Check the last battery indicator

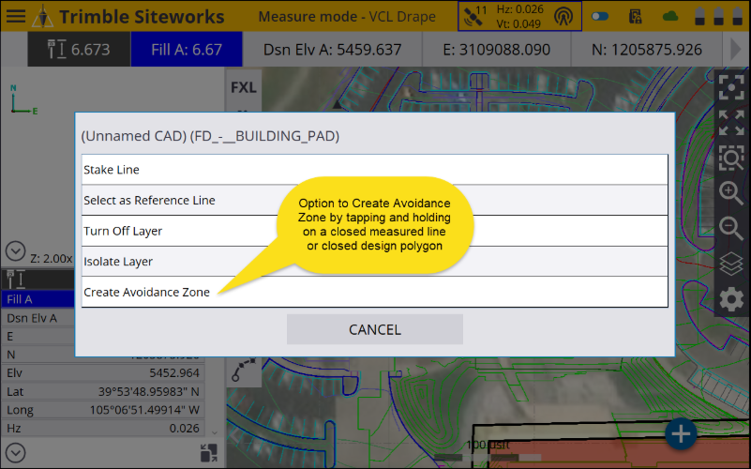click(738, 16)
